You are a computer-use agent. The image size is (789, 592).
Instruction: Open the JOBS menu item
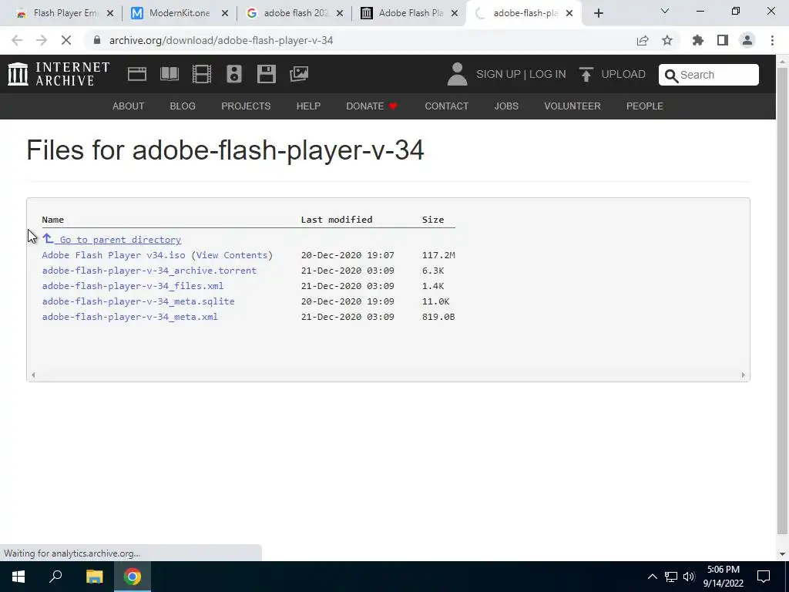tap(506, 106)
